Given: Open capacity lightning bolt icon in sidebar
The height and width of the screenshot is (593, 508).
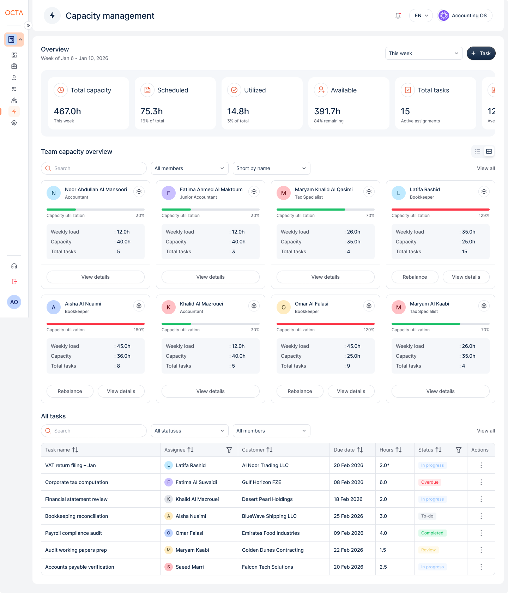Looking at the screenshot, I should [14, 111].
